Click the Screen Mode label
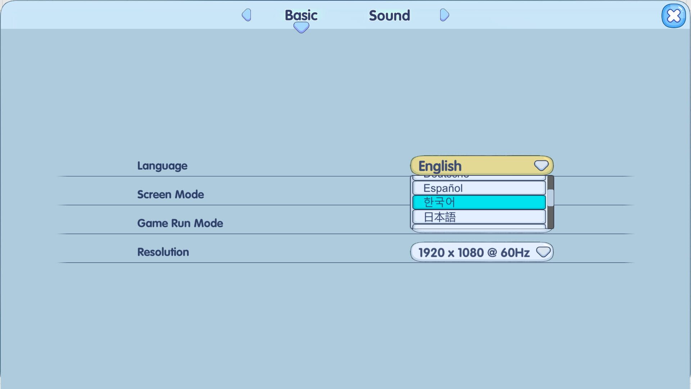This screenshot has height=389, width=691. pyautogui.click(x=170, y=194)
